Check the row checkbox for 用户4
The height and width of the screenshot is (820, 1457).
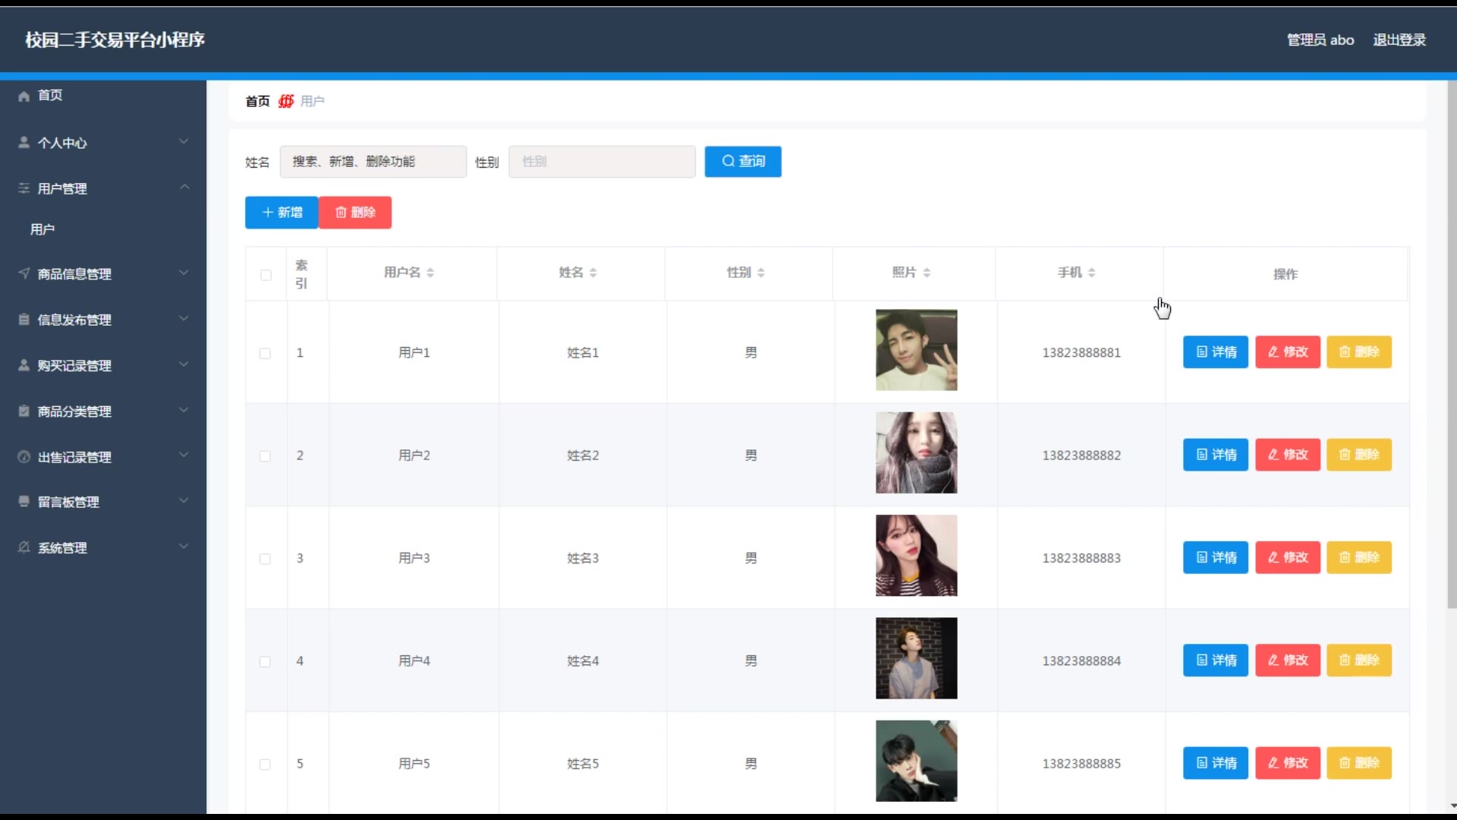(x=265, y=661)
